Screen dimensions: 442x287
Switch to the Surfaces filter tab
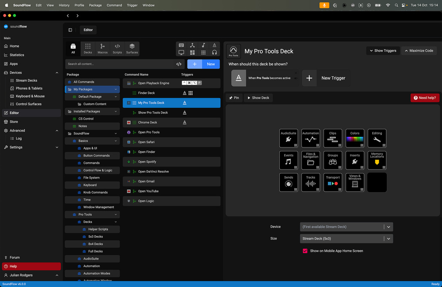click(x=132, y=49)
